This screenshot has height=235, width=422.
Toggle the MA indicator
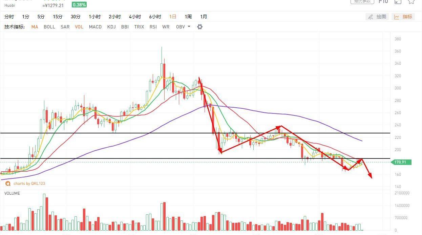coord(35,27)
